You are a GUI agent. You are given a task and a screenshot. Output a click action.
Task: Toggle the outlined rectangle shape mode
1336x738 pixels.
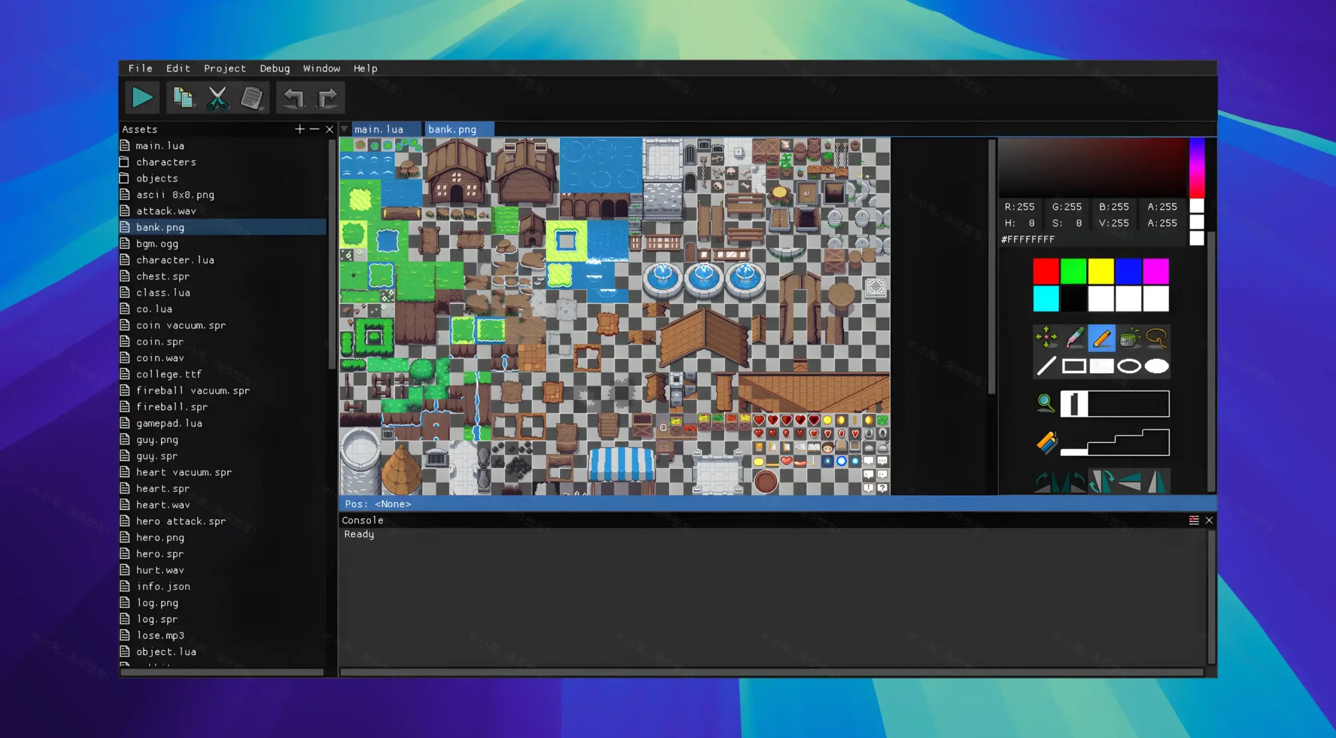click(1073, 366)
